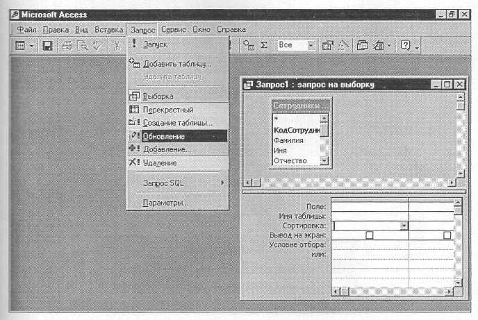
Task: Open the Сервис menu
Action: click(174, 30)
